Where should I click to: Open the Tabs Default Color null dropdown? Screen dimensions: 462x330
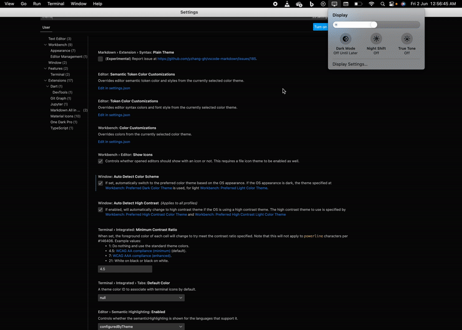coord(141,298)
